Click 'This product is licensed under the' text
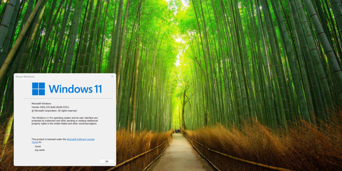 point(49,139)
